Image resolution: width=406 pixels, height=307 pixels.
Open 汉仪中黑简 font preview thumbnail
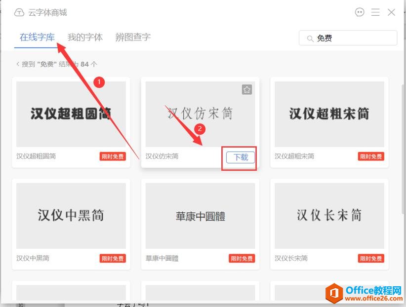pyautogui.click(x=71, y=216)
